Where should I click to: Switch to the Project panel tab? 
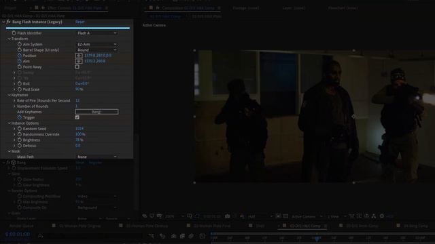click(x=10, y=8)
